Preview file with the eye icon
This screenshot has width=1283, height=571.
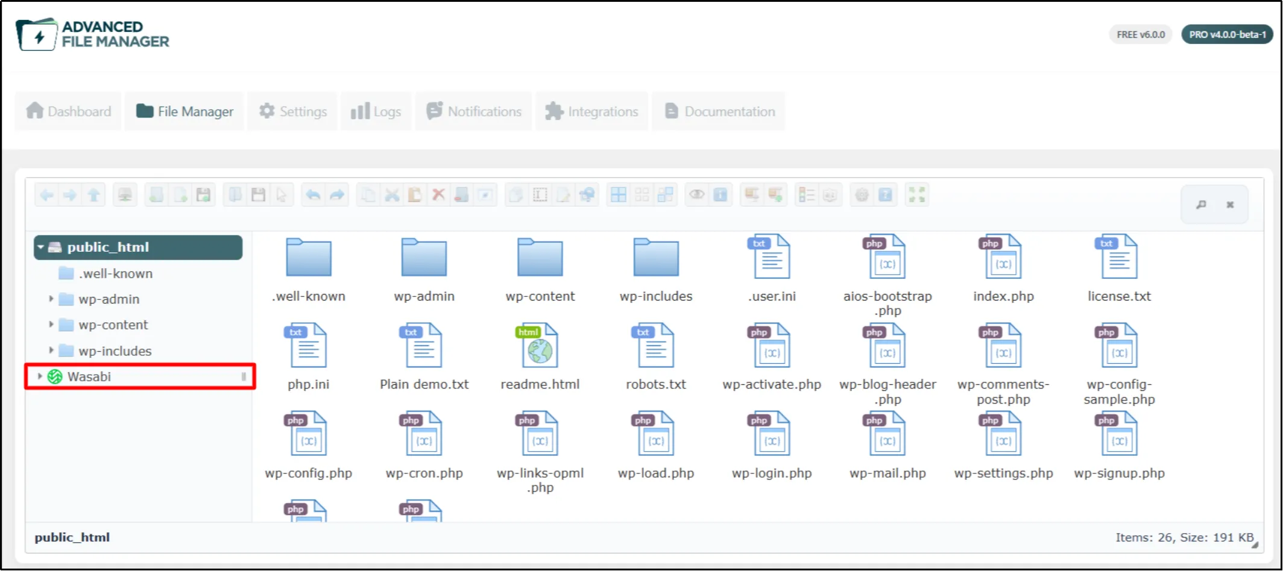pos(697,195)
